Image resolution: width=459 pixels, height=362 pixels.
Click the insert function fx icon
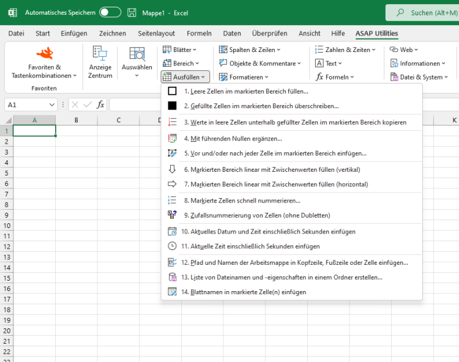(x=100, y=105)
